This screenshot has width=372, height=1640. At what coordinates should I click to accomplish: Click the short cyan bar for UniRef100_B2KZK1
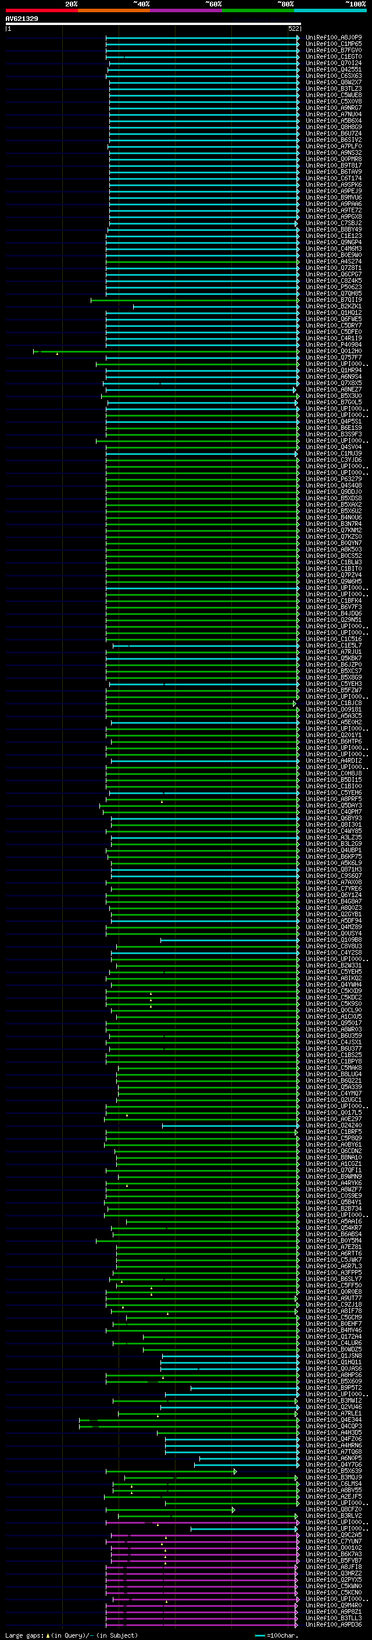coord(216,306)
